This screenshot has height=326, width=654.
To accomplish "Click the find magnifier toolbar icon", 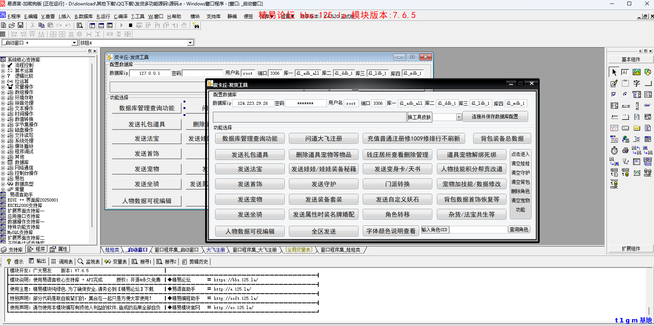I will click(80, 25).
